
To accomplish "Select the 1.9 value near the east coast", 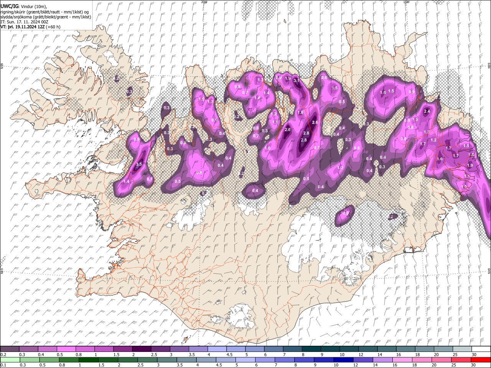I will click(x=470, y=165).
